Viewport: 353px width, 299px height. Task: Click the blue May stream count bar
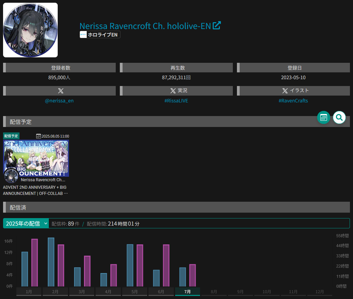(x=130, y=265)
